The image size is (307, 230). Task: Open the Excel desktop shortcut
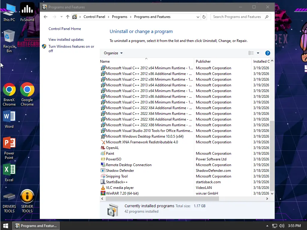click(9, 173)
